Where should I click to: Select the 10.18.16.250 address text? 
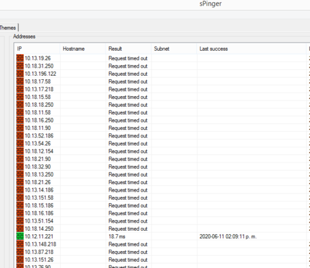tap(39, 120)
